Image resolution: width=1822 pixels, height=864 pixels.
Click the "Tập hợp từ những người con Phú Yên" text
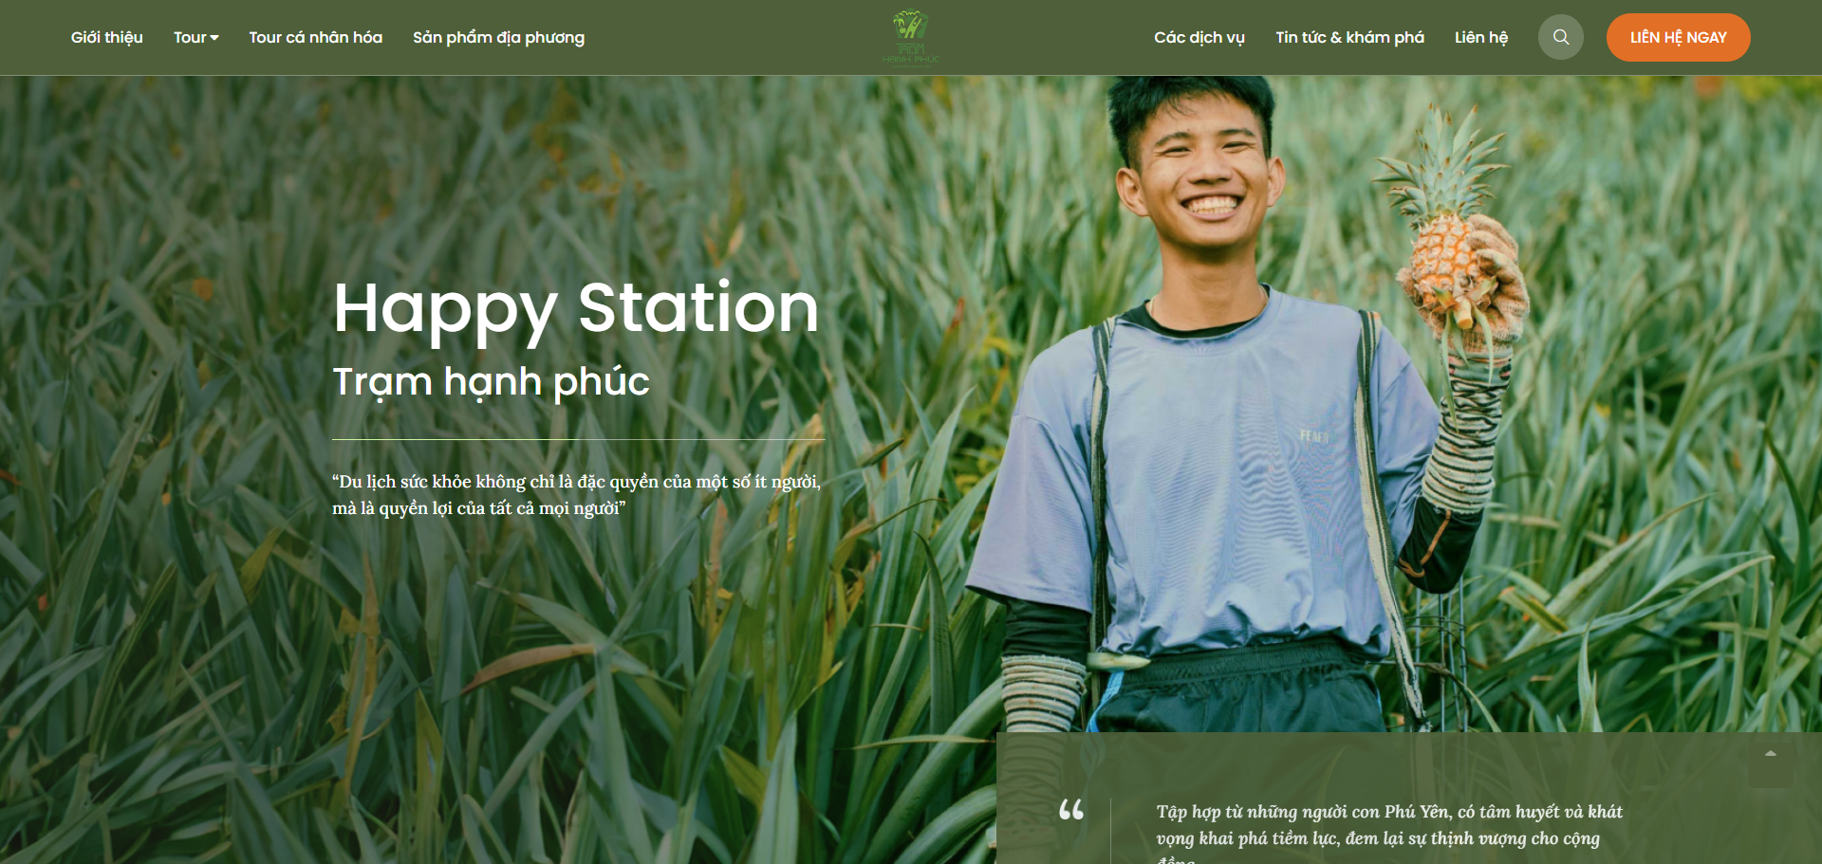pos(1389,832)
